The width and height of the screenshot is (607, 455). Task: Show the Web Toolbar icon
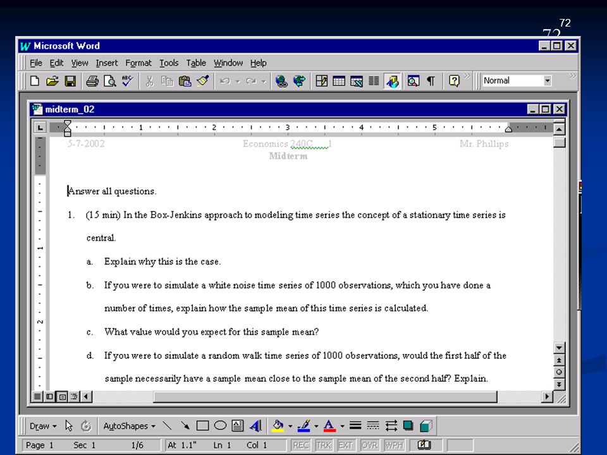[299, 81]
